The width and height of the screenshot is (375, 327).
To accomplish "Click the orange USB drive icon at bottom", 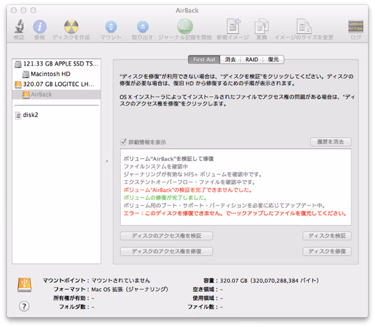I will (24, 285).
